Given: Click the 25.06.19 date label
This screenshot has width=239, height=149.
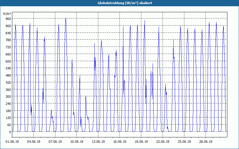Looking at the screenshot, I should [184, 142].
